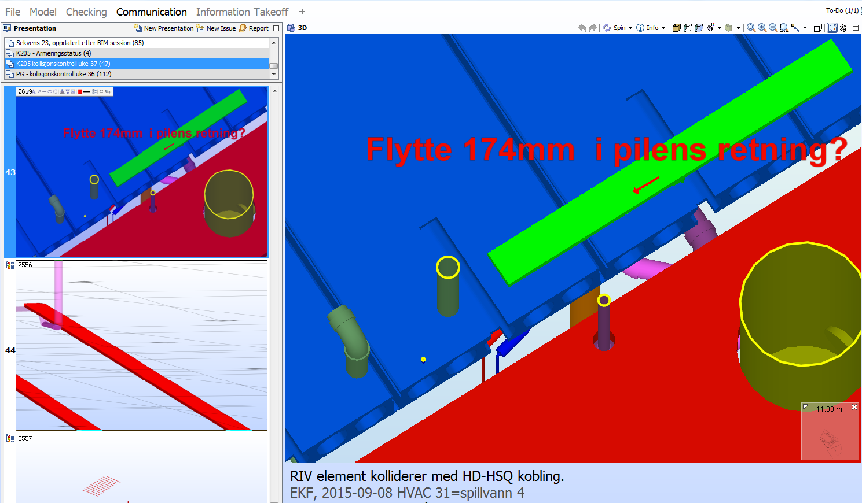This screenshot has height=503, width=862.
Task: Click the semi-transparent blue cube icon
Action: tap(698, 28)
